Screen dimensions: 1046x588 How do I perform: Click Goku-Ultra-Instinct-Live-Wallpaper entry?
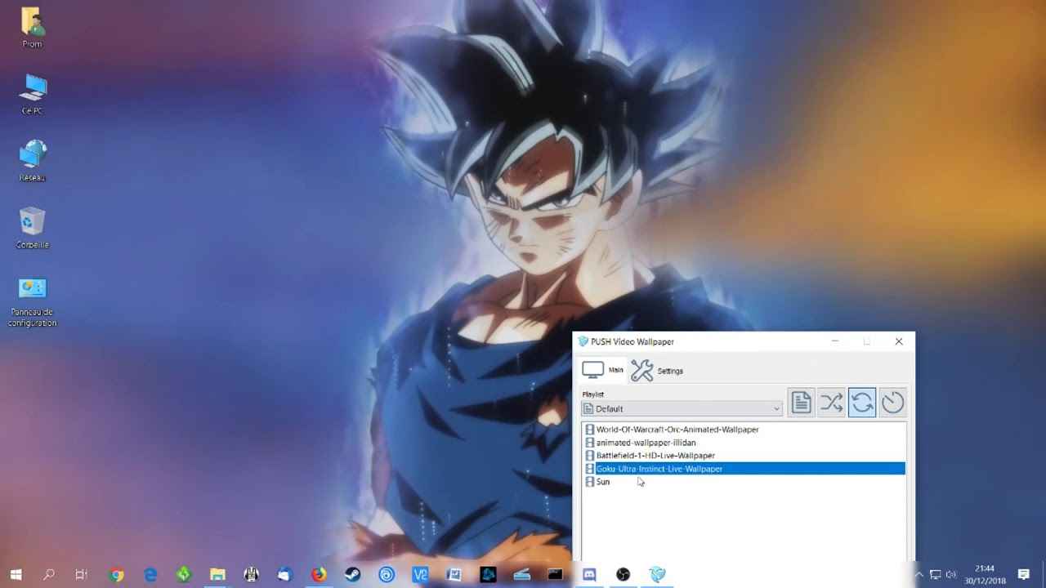click(x=659, y=469)
